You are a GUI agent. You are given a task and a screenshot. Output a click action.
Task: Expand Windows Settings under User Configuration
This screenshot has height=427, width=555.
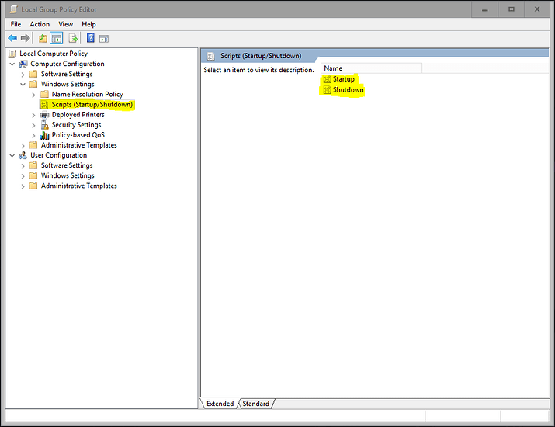pyautogui.click(x=23, y=176)
